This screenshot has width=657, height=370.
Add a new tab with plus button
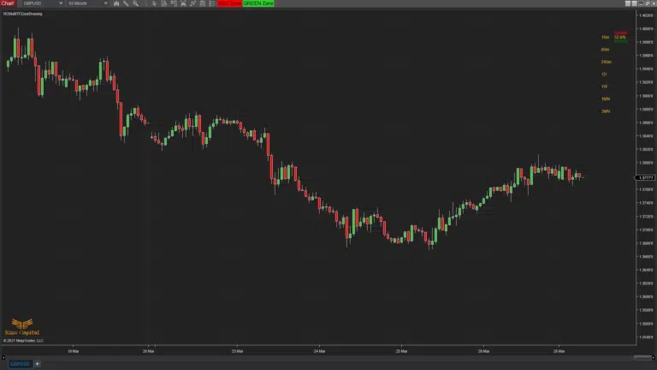click(x=37, y=364)
